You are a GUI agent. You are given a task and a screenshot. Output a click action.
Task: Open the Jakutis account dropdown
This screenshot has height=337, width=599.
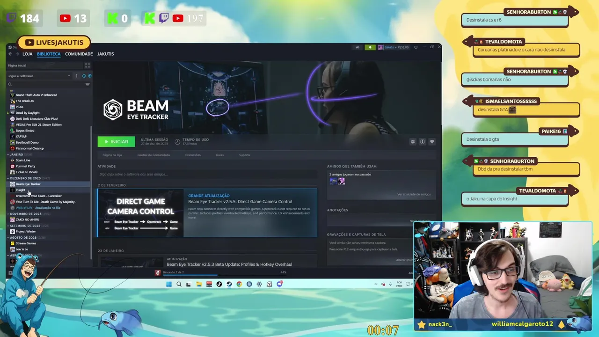[x=394, y=47]
